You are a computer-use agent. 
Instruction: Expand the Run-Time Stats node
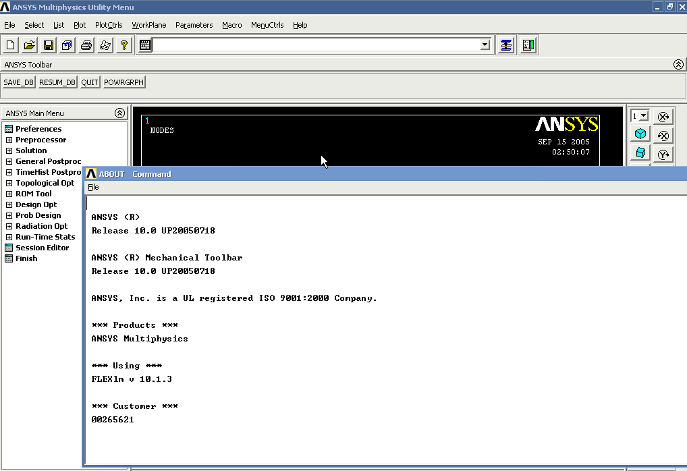click(x=9, y=237)
